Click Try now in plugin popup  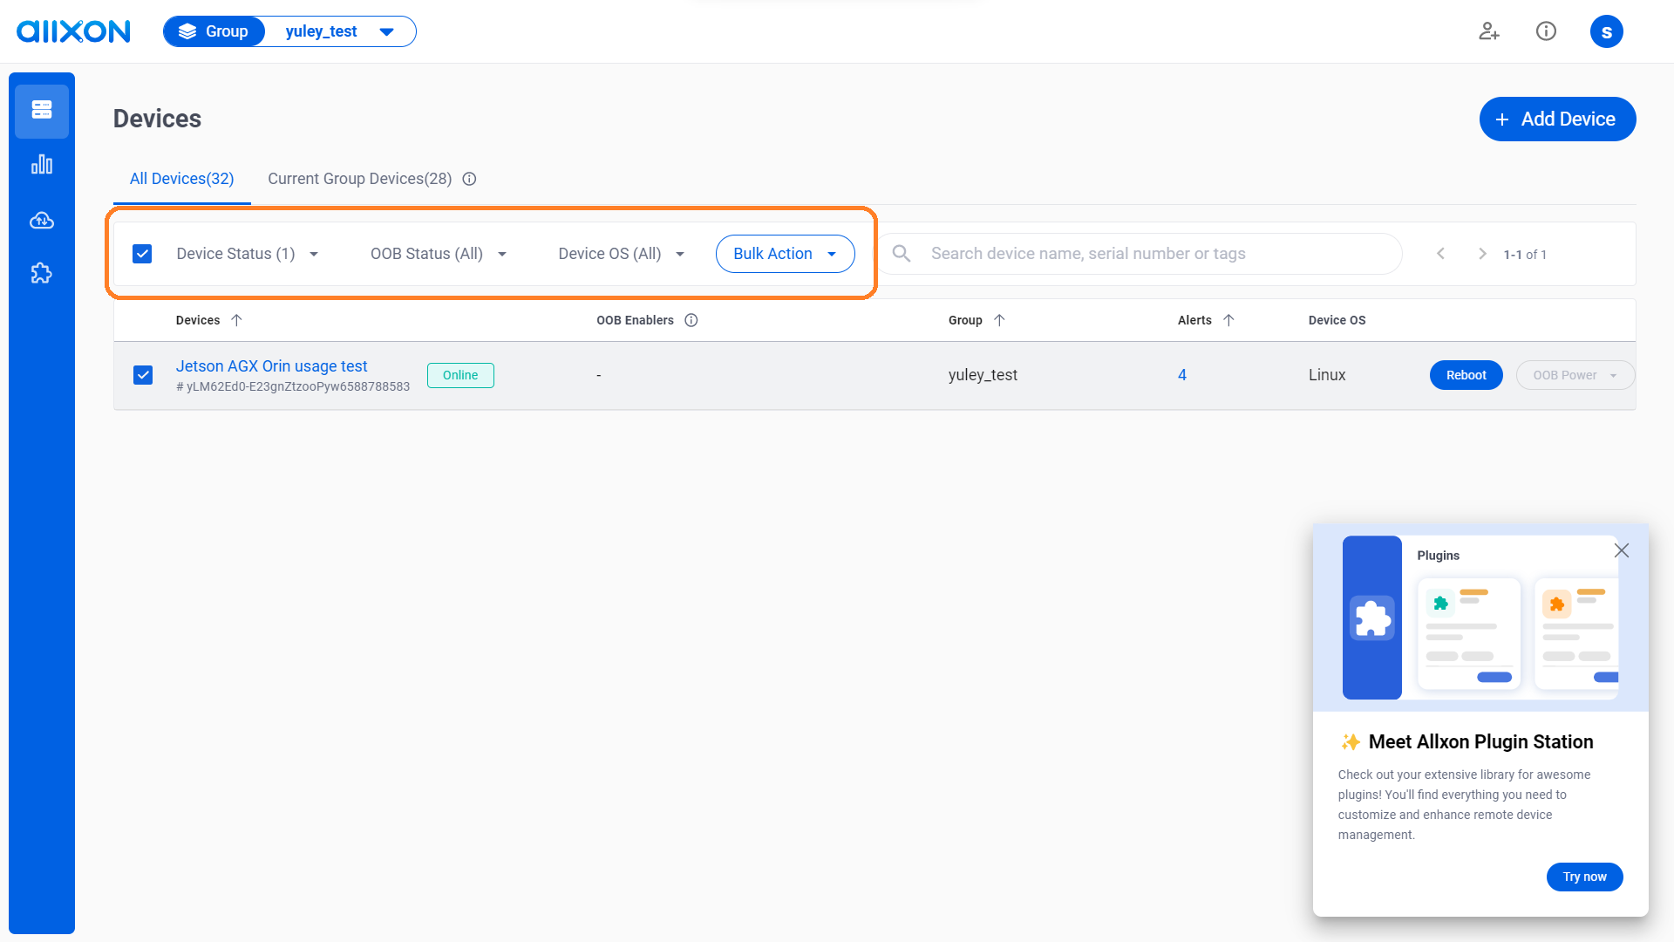[x=1584, y=877]
